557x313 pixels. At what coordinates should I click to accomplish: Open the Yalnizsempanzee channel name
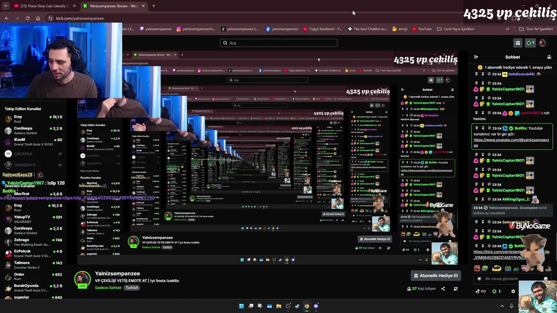pos(117,273)
